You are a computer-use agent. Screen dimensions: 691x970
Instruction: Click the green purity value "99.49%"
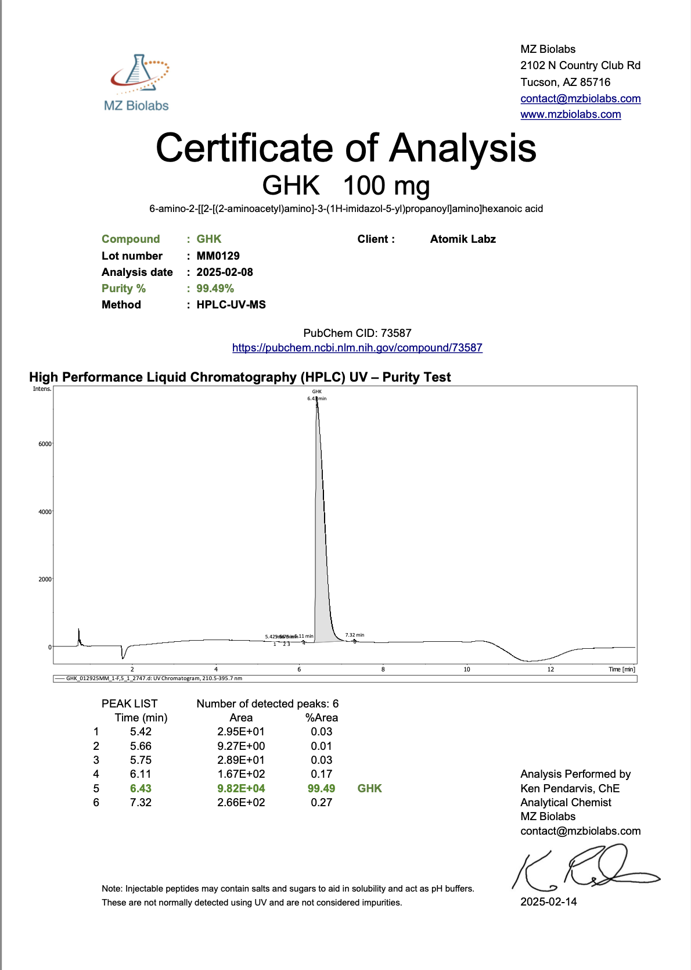point(215,288)
